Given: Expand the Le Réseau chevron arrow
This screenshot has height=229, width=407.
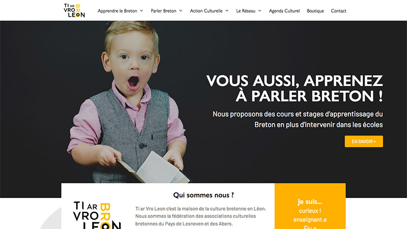Looking at the screenshot, I should [x=259, y=11].
